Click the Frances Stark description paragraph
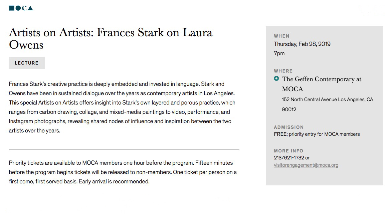 (x=122, y=107)
